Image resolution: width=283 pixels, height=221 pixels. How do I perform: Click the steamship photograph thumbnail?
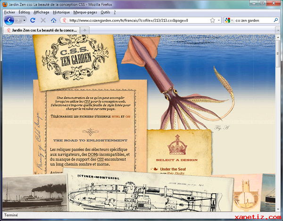point(34,193)
